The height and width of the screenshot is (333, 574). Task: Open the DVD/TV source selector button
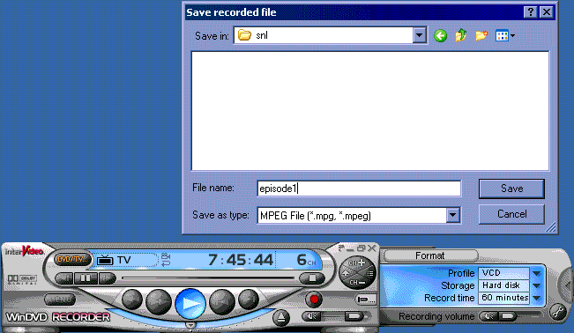(x=72, y=260)
